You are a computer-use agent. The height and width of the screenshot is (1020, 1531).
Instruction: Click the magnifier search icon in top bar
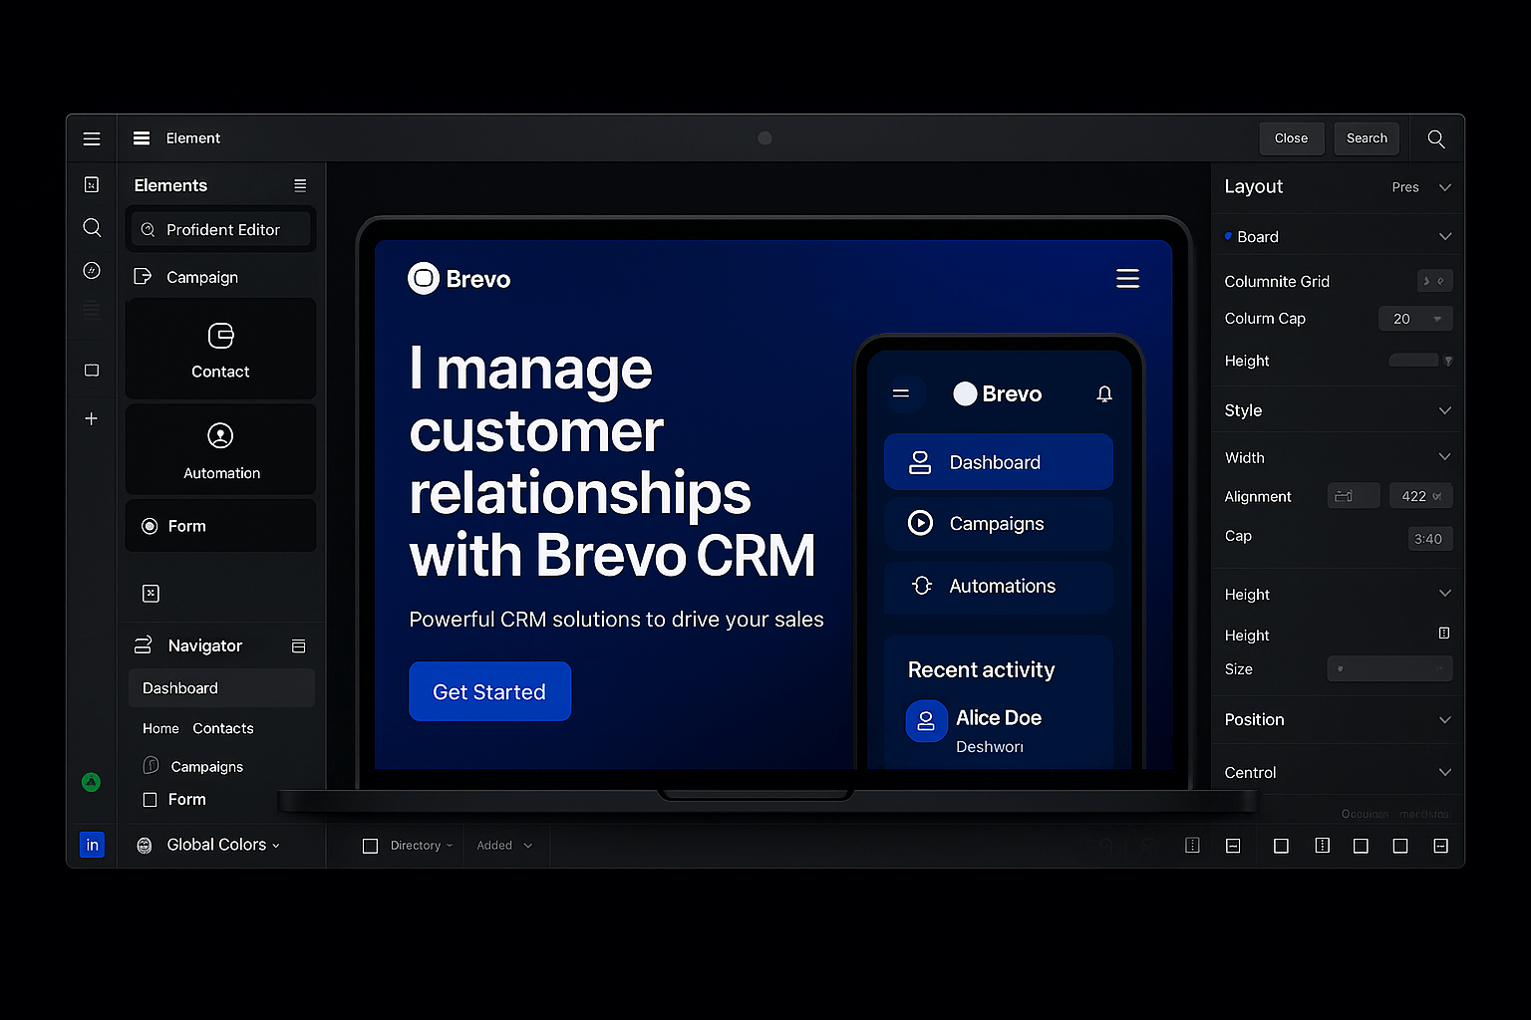(1435, 138)
